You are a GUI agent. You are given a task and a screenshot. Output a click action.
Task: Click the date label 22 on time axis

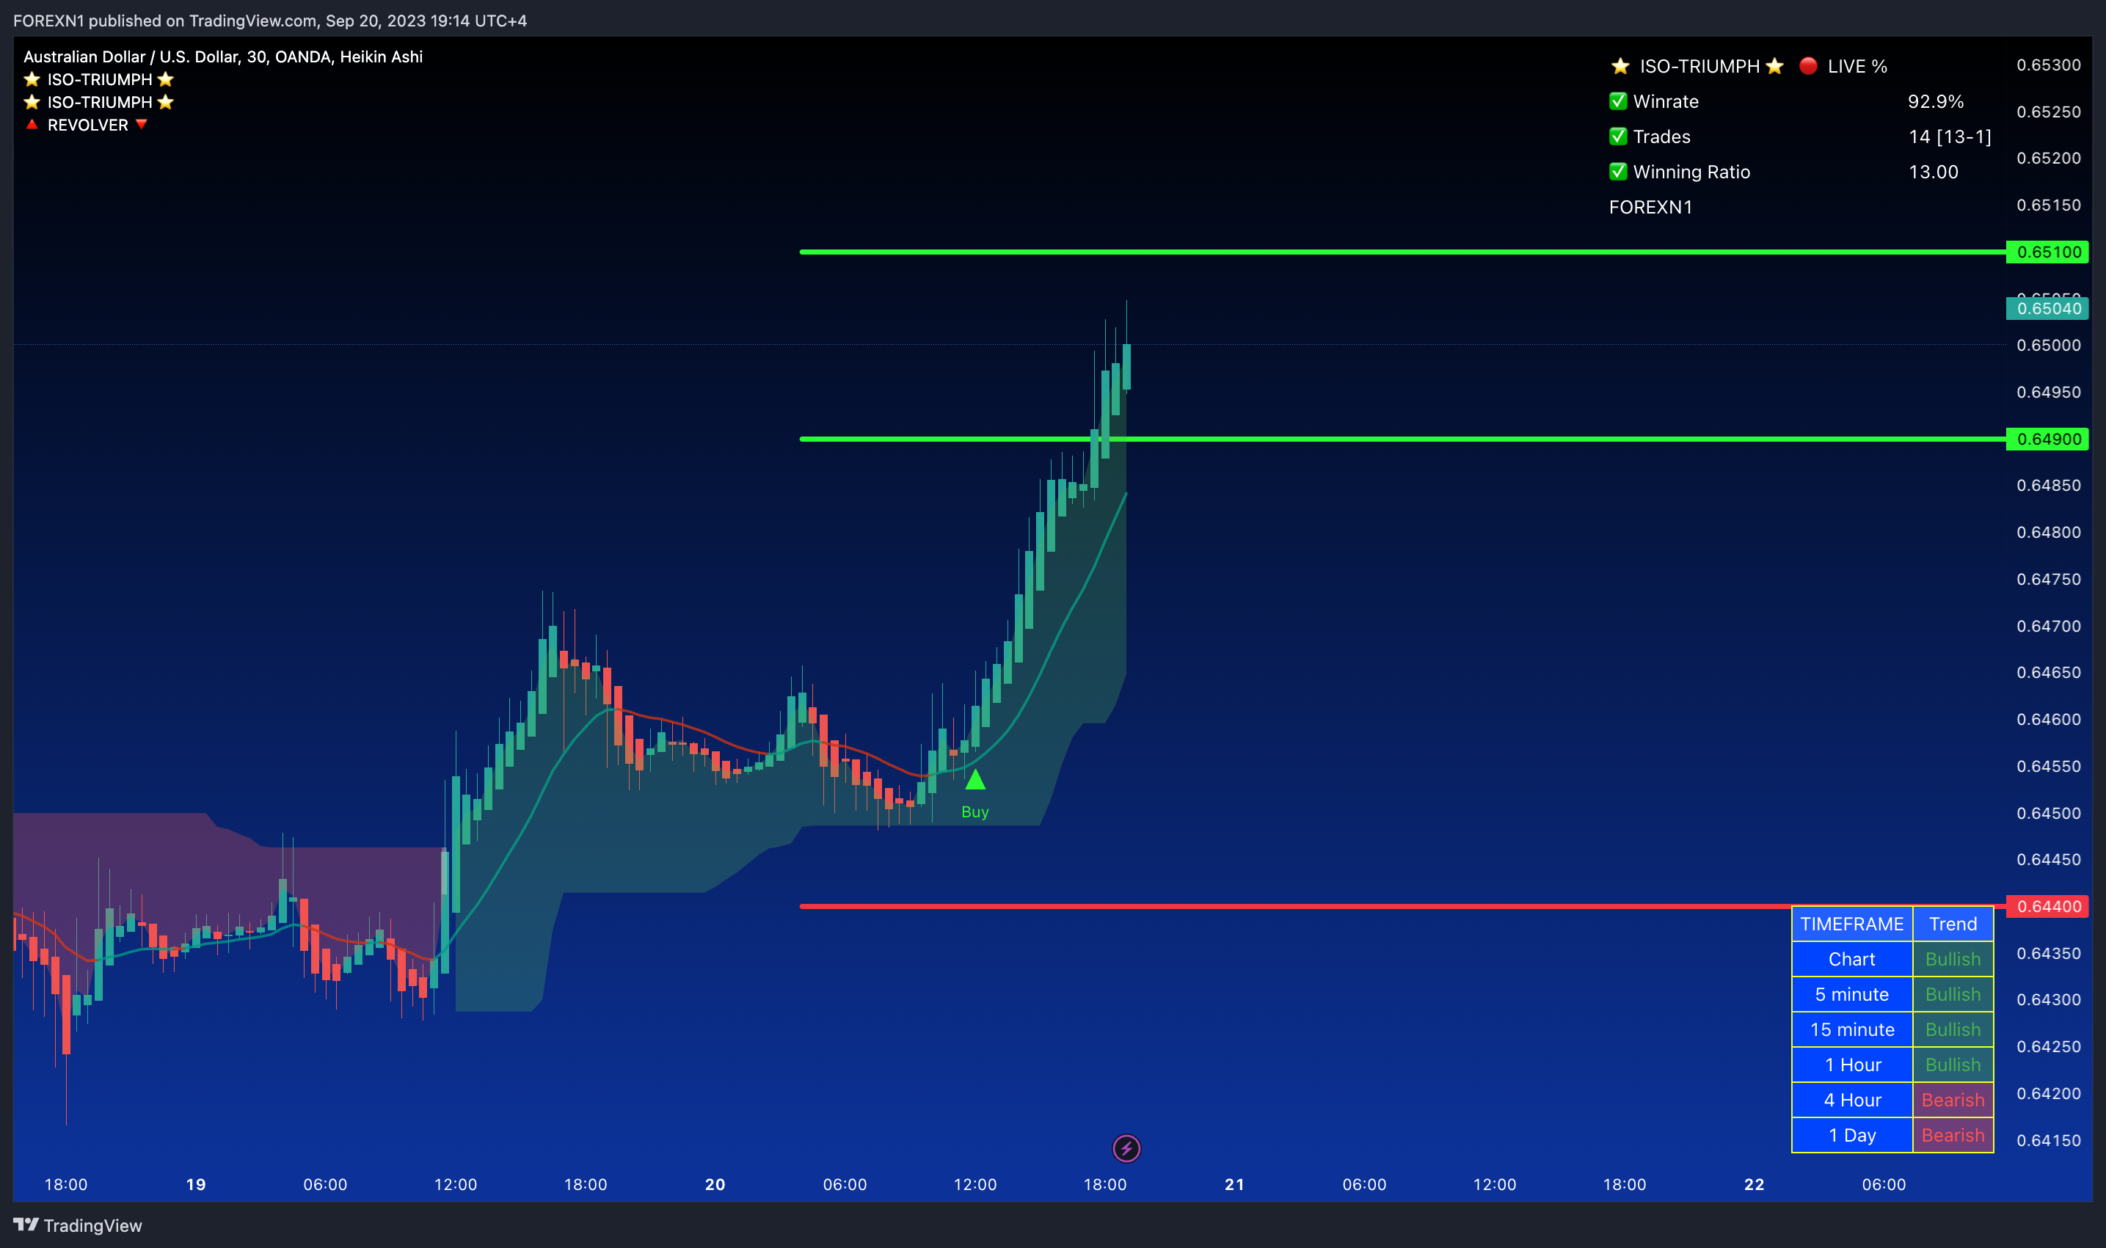(x=1754, y=1184)
